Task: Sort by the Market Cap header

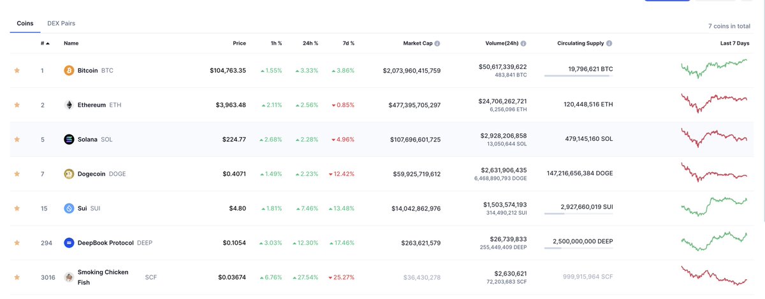Action: point(418,43)
